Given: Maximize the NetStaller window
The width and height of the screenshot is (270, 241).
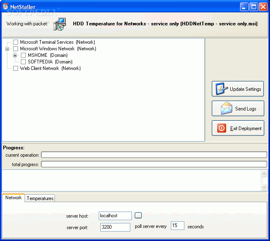Looking at the screenshot, I should [254, 7].
